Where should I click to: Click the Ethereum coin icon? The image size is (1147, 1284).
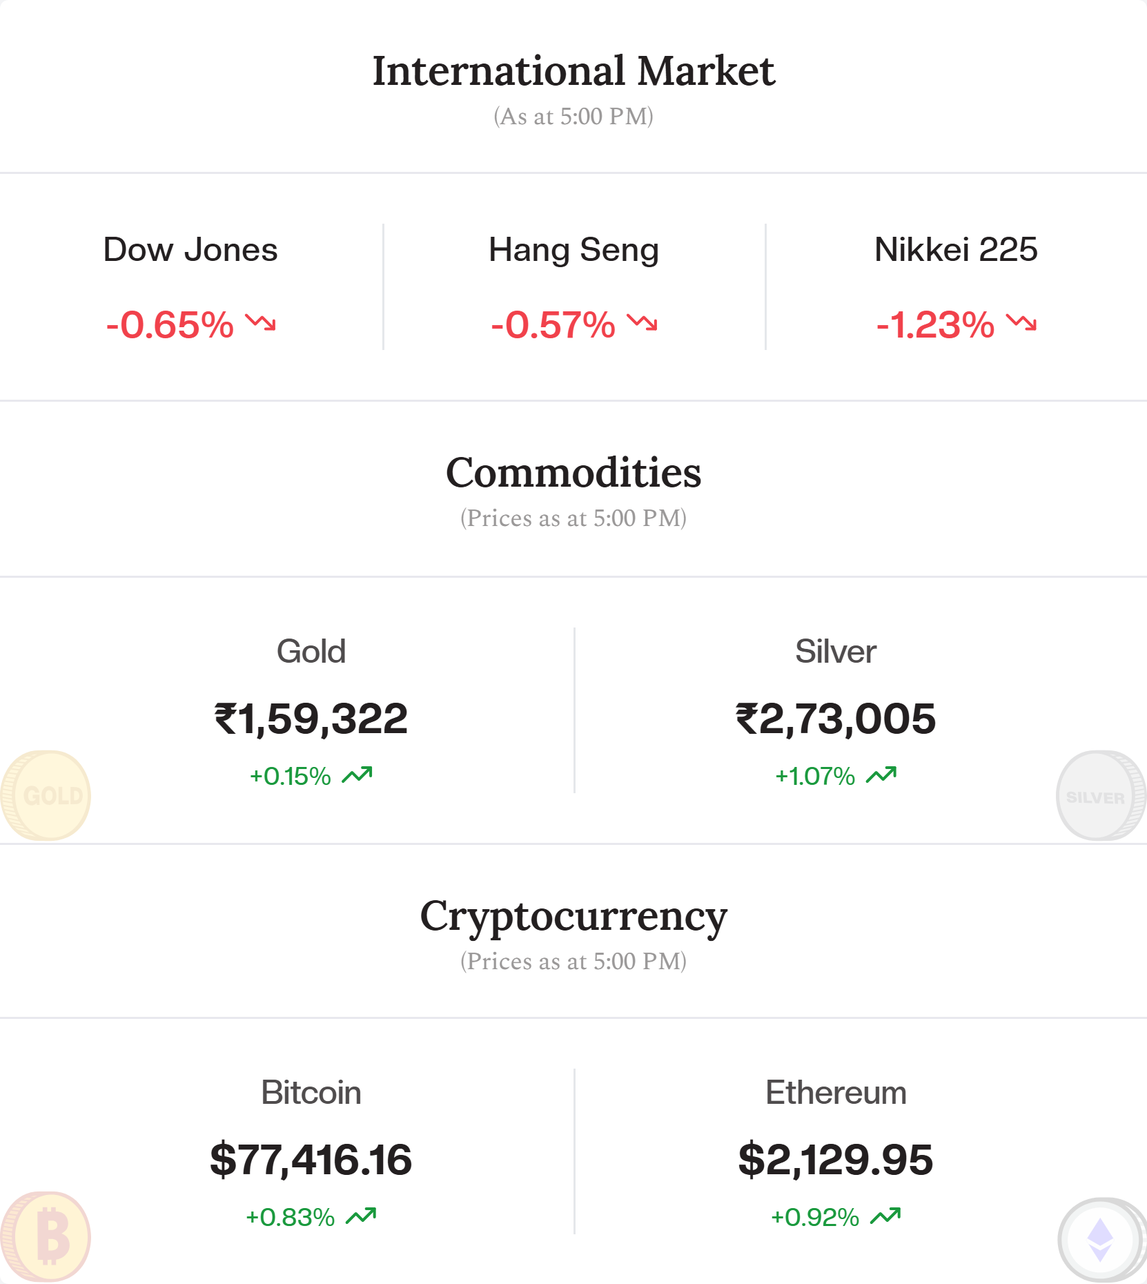pos(1101,1239)
